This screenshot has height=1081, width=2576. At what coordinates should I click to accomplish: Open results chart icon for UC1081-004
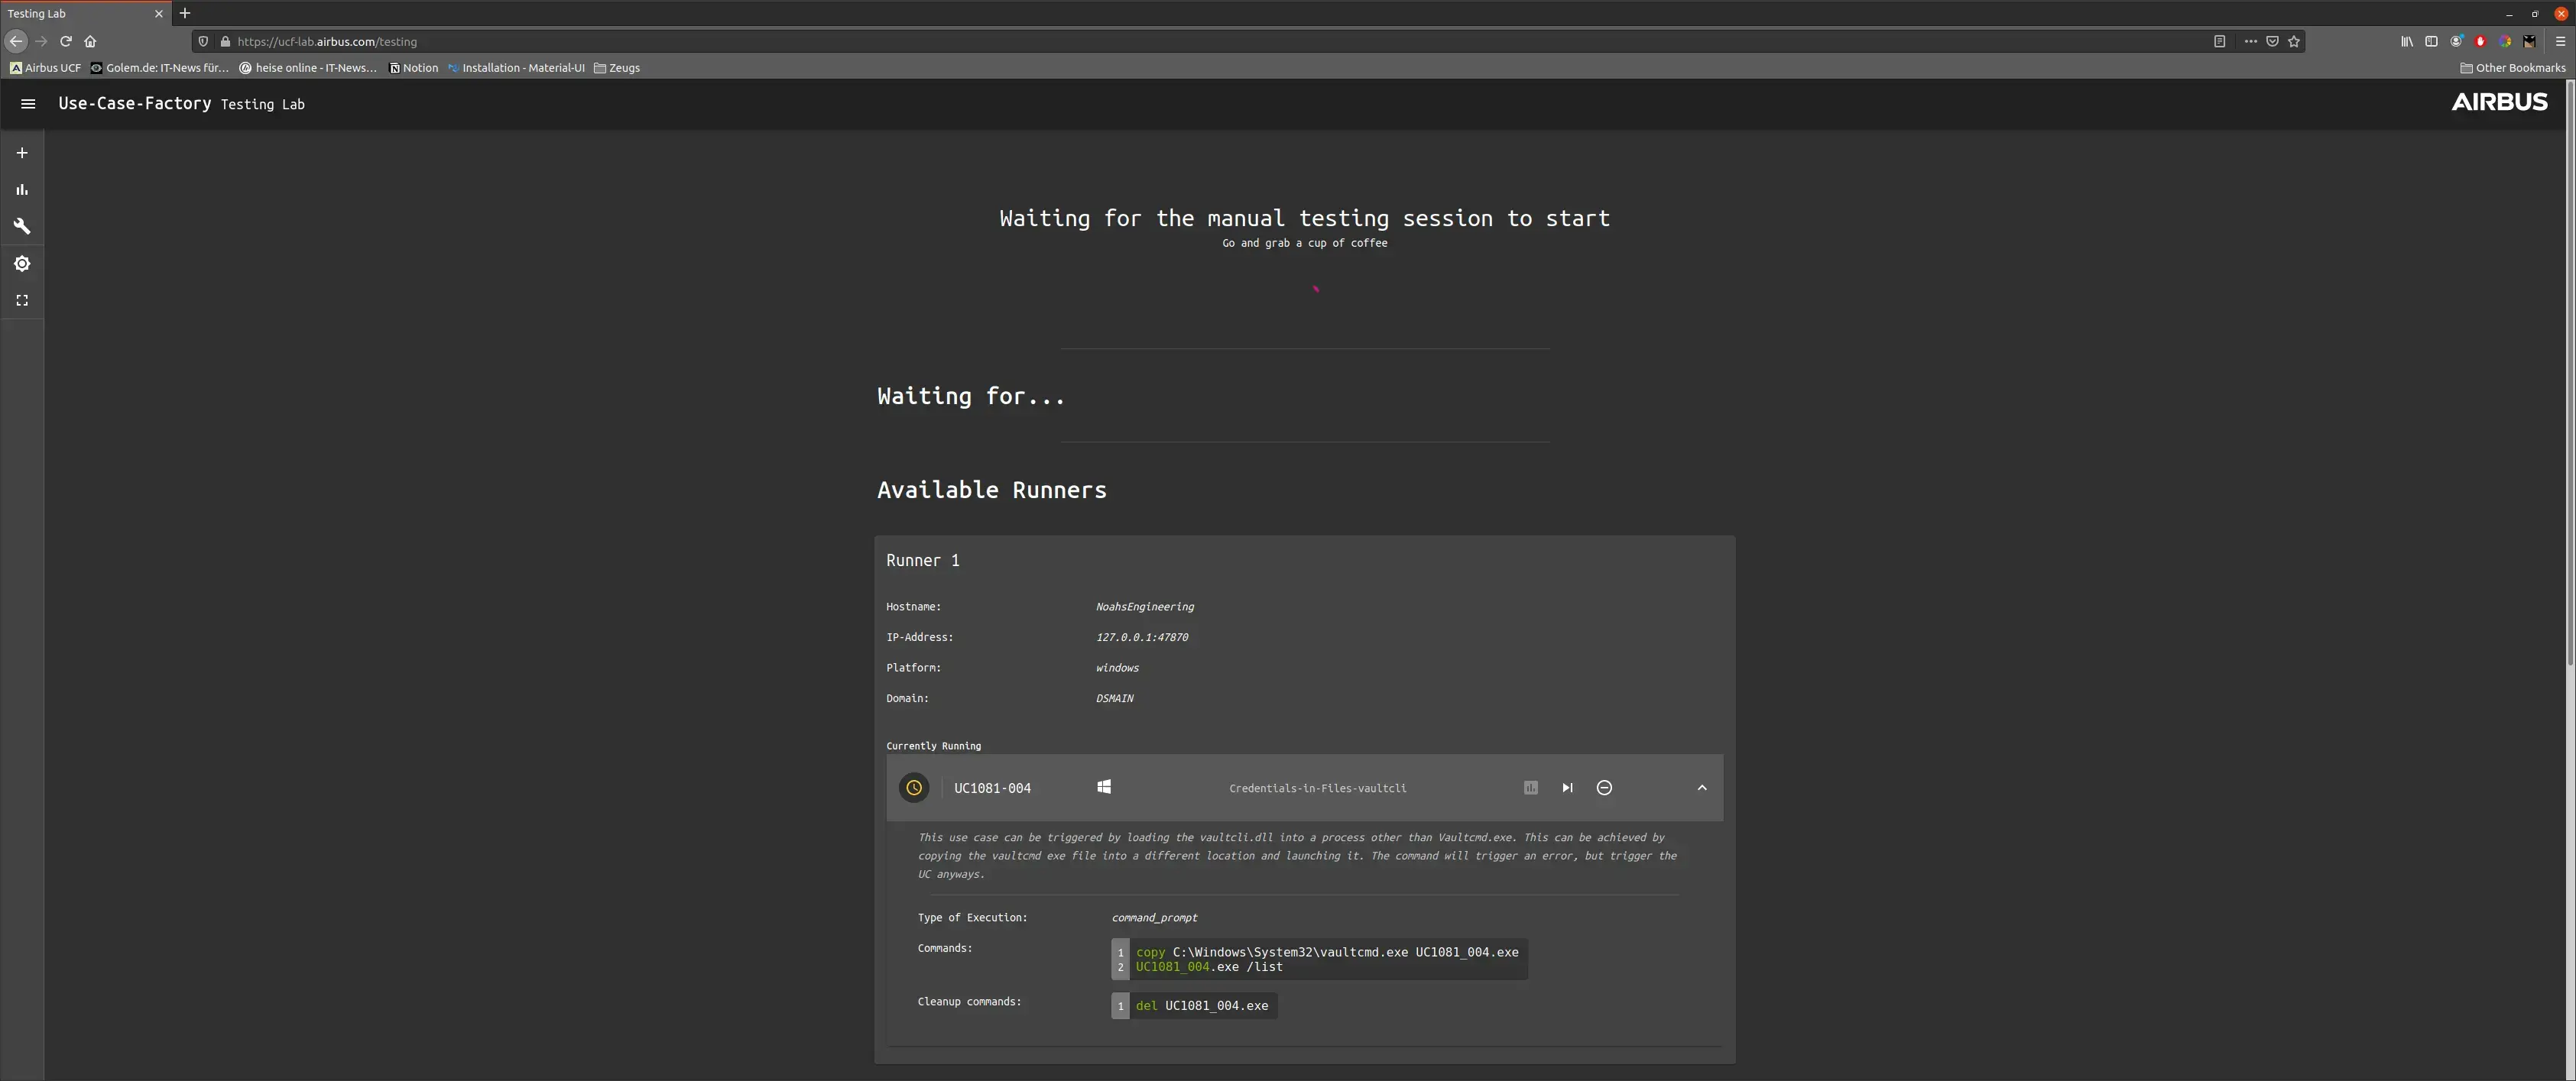click(x=1530, y=788)
